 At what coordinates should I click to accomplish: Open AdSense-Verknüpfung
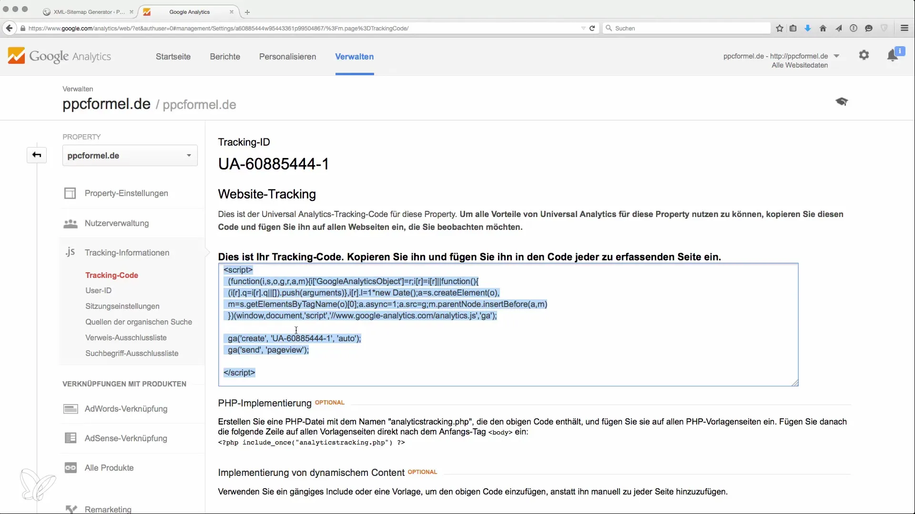126,438
